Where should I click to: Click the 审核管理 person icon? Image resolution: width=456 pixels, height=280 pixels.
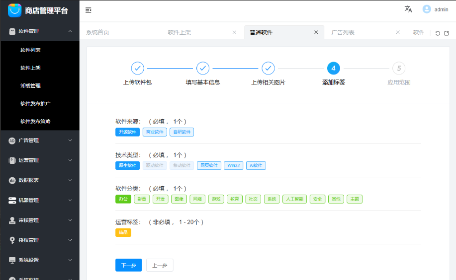click(x=12, y=220)
